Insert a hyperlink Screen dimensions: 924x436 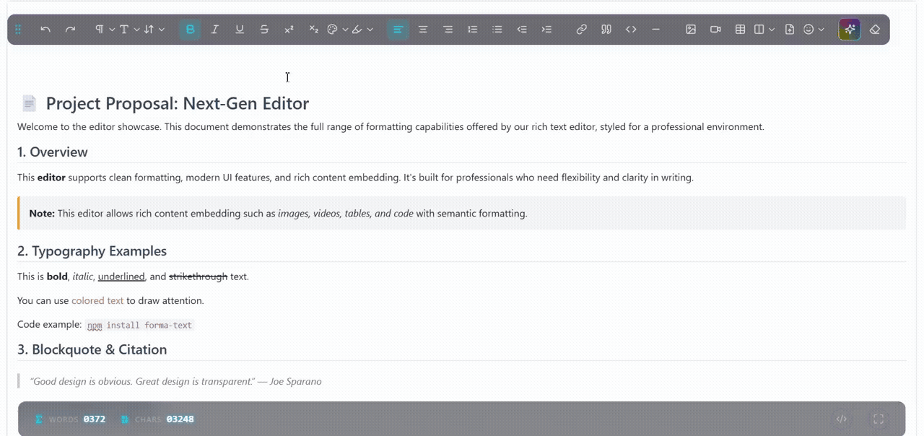click(582, 30)
